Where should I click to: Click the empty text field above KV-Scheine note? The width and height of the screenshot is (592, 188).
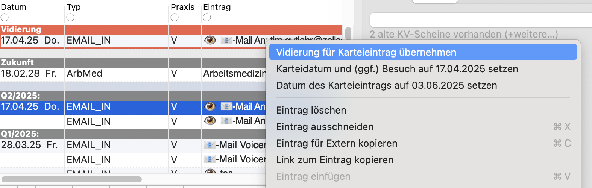(481, 20)
